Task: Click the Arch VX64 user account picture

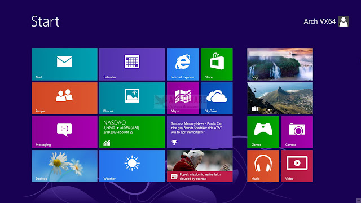Action: (x=344, y=21)
